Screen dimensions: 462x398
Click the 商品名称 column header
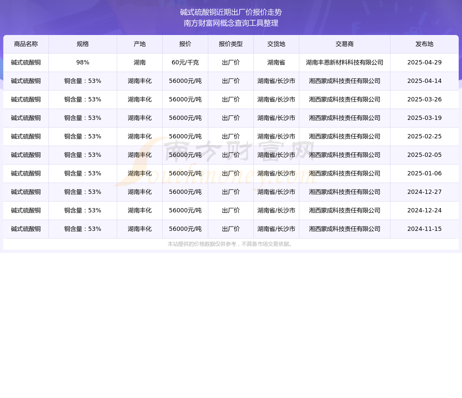26,44
